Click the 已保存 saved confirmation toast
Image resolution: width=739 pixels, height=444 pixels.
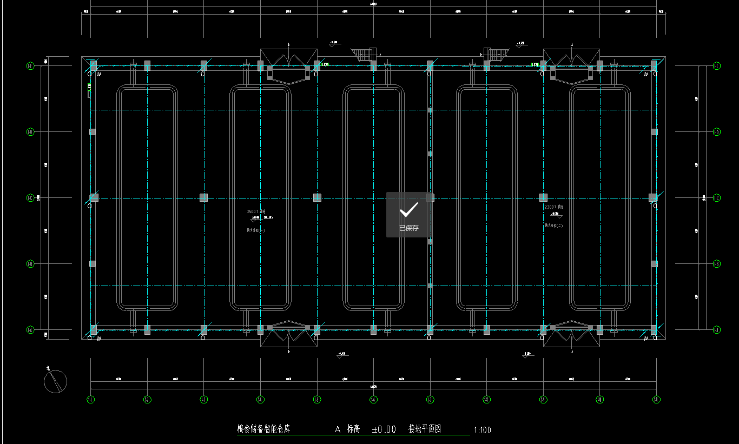pyautogui.click(x=409, y=215)
